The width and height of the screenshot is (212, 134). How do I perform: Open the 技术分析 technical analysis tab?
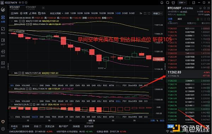point(89,126)
